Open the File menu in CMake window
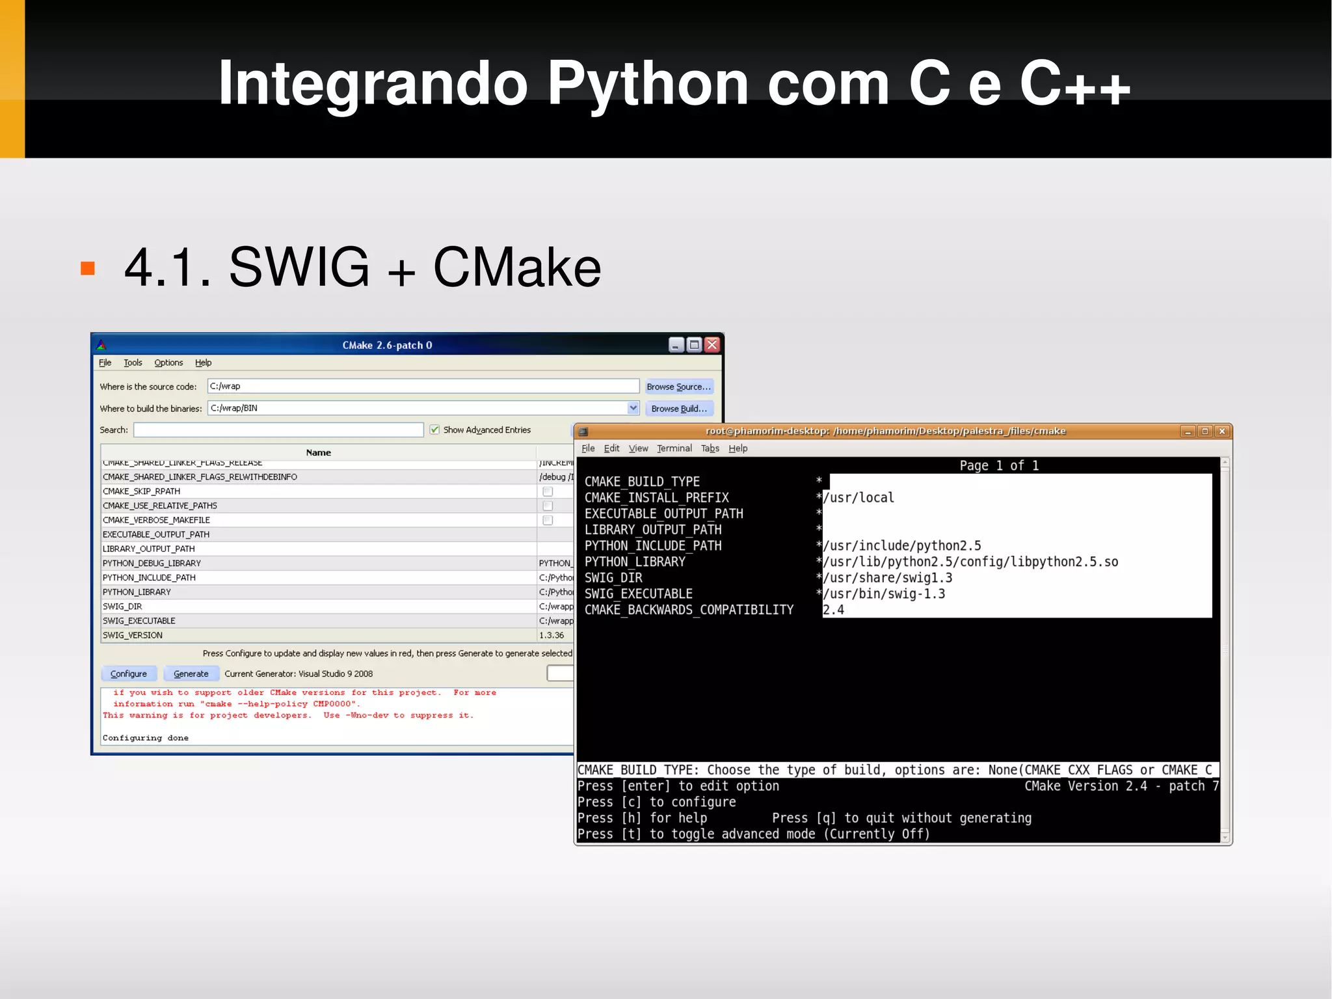 (105, 363)
